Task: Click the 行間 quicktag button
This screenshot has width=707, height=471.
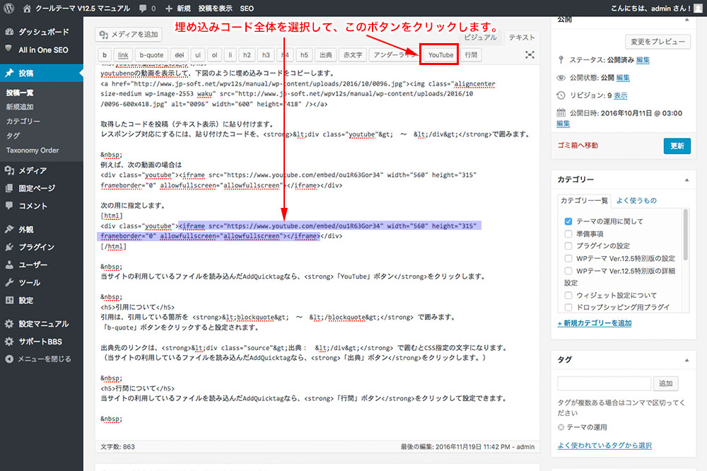Action: (x=471, y=54)
